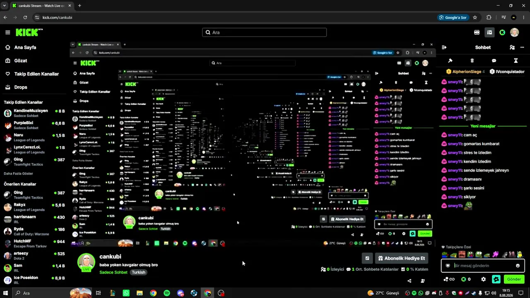Open the clips icon in Kick header
This screenshot has width=530, height=298.
coord(477,32)
